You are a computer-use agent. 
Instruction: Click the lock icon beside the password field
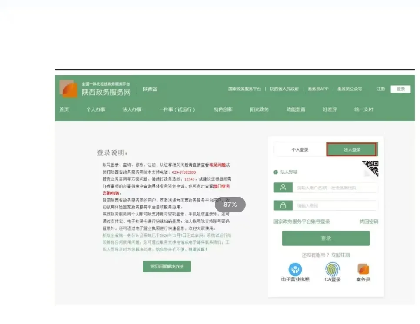[283, 205]
